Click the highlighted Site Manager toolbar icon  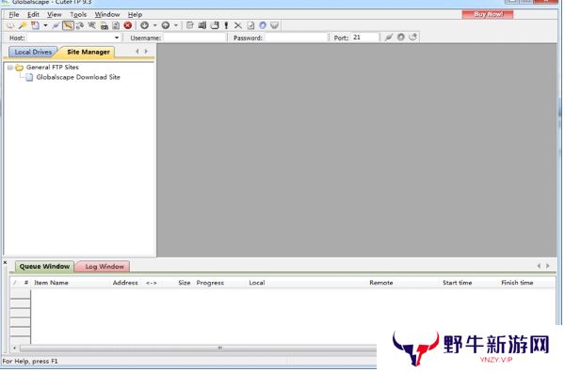pyautogui.click(x=68, y=25)
